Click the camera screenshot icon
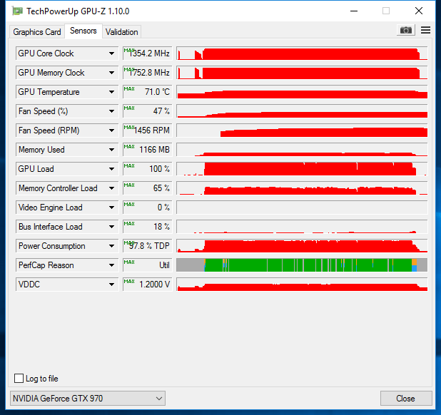This screenshot has height=415, width=441. tap(406, 30)
